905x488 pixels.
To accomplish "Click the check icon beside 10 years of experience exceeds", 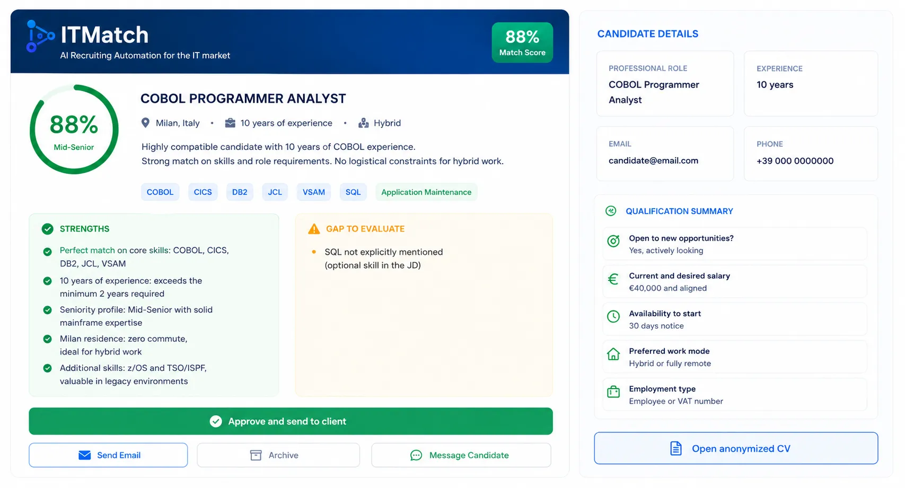I will point(47,281).
